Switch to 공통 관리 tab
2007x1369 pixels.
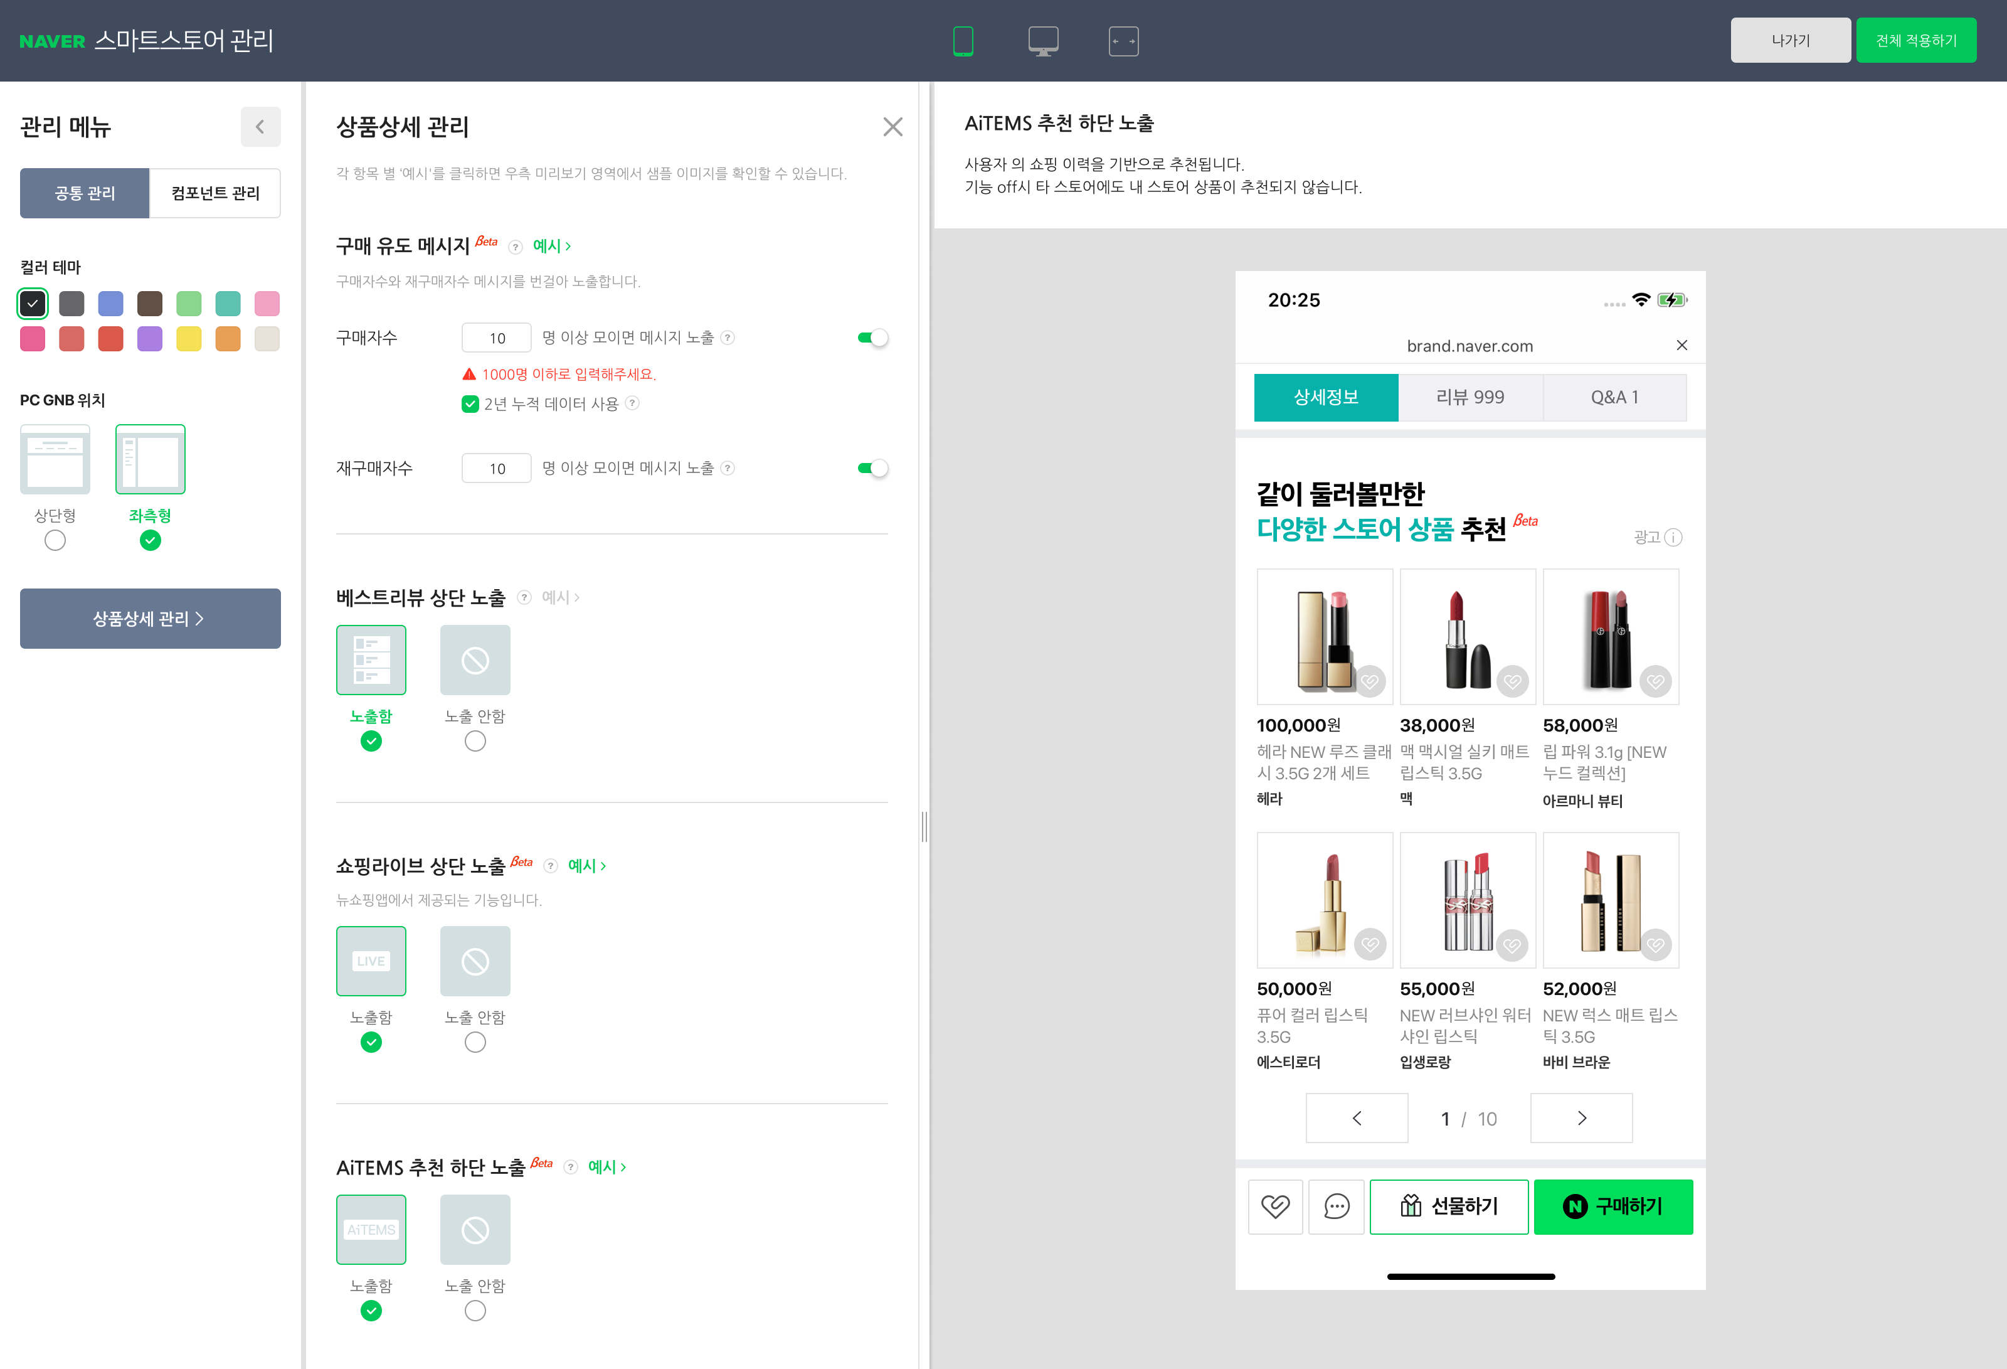click(x=85, y=193)
